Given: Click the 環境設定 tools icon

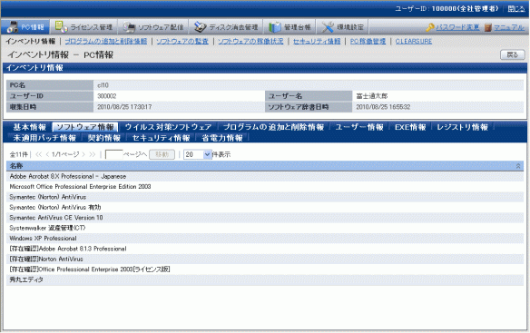Looking at the screenshot, I should click(328, 27).
